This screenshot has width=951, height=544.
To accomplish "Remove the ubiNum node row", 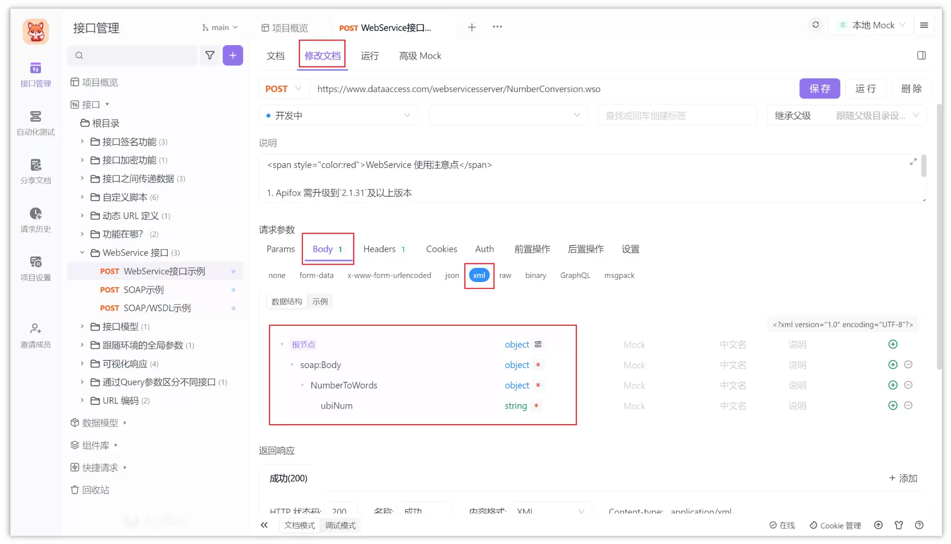I will (908, 405).
